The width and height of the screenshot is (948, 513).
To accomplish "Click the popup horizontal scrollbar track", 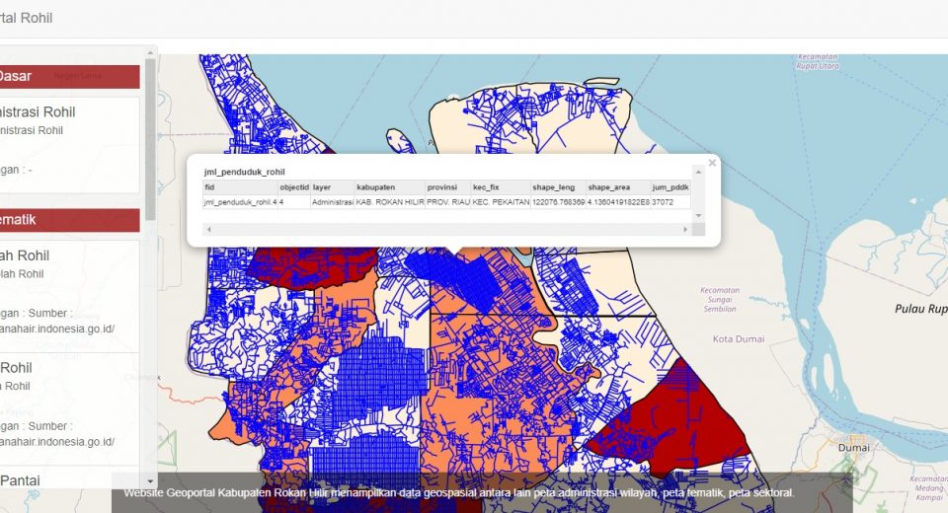I will (444, 229).
